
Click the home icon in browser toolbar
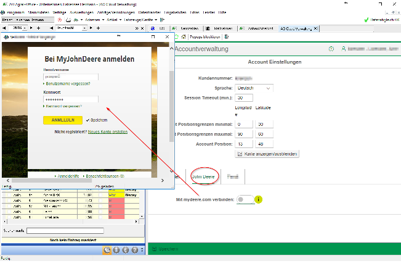183,37
